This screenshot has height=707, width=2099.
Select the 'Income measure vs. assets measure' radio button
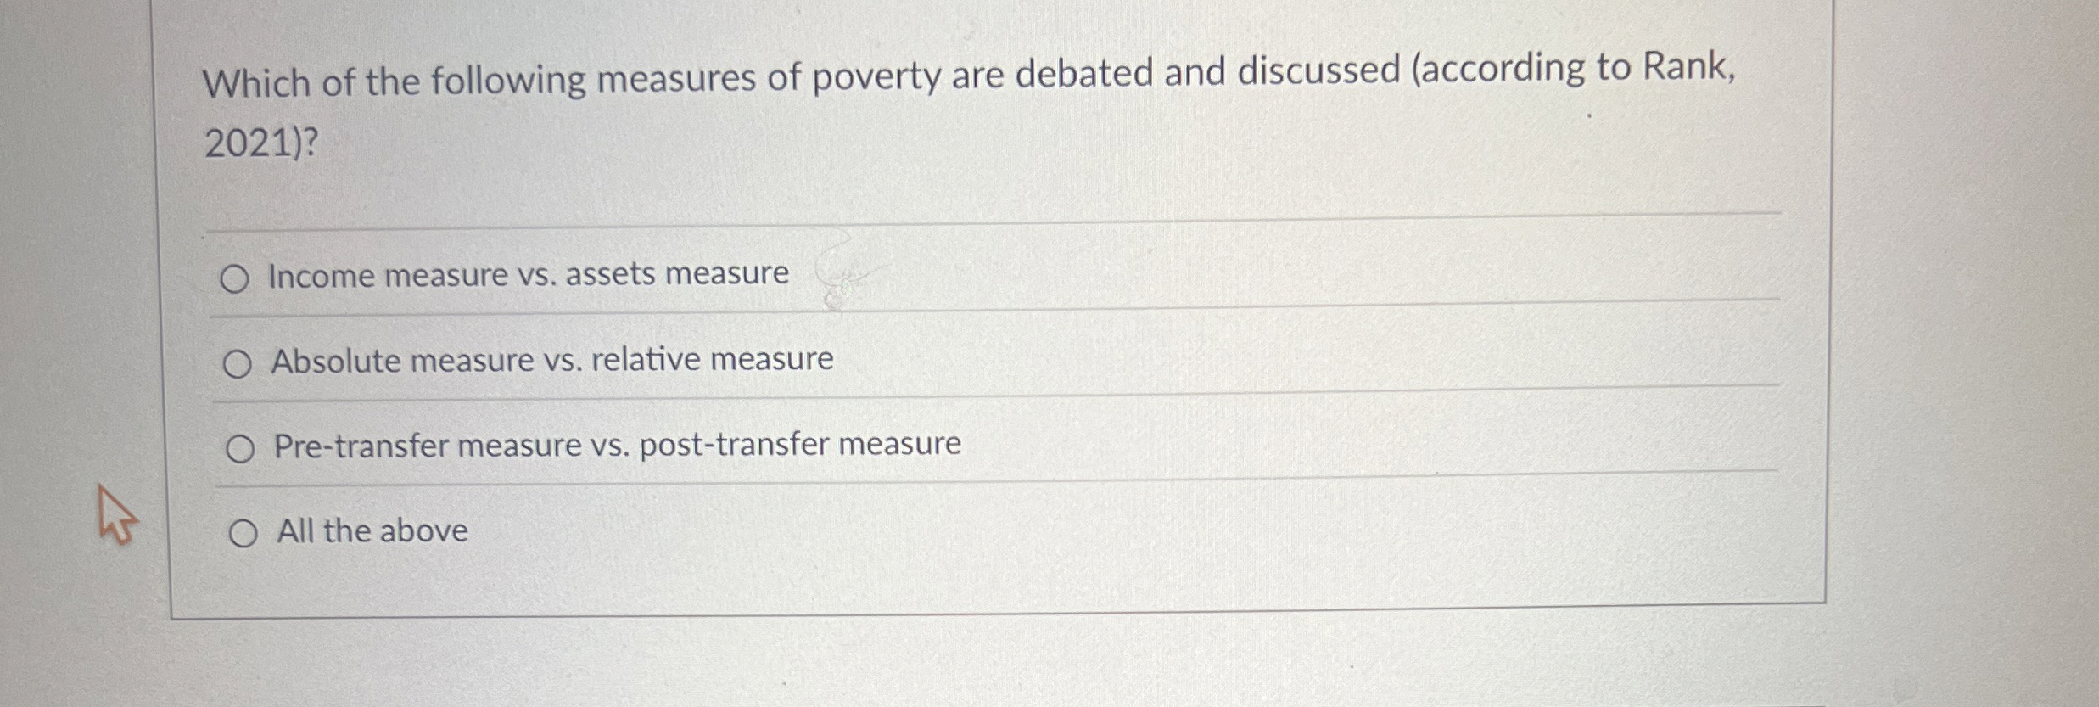point(241,276)
